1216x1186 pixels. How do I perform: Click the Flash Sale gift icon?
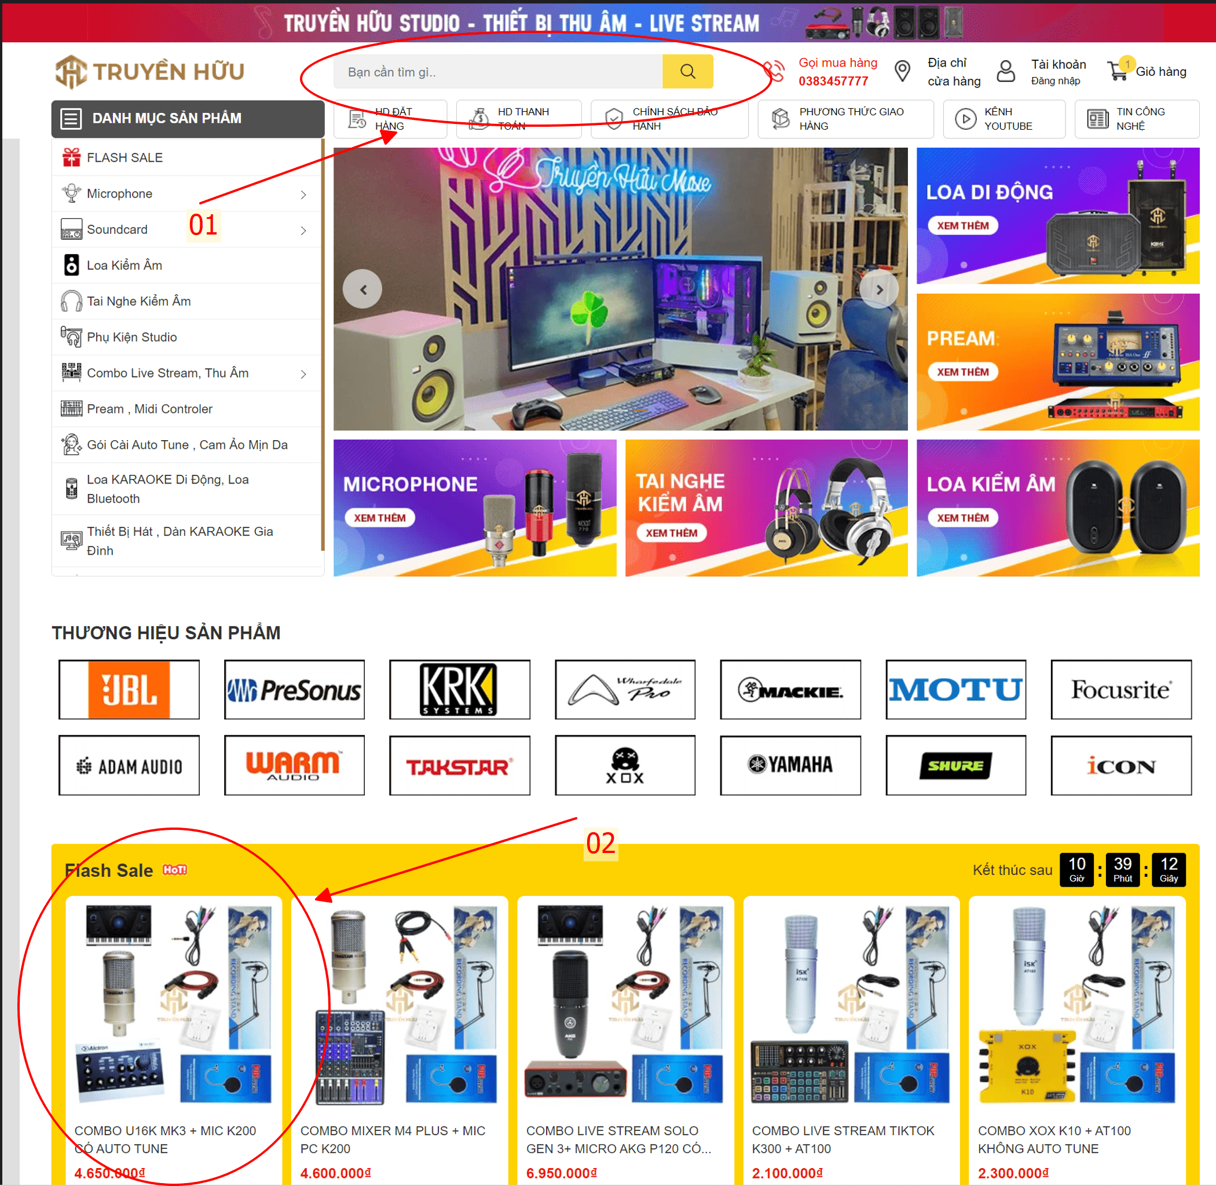pyautogui.click(x=72, y=158)
